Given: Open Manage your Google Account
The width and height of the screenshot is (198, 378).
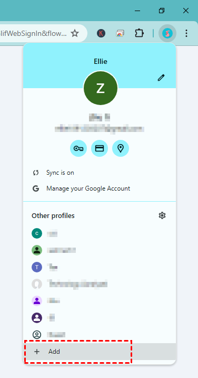Looking at the screenshot, I should tap(100, 188).
